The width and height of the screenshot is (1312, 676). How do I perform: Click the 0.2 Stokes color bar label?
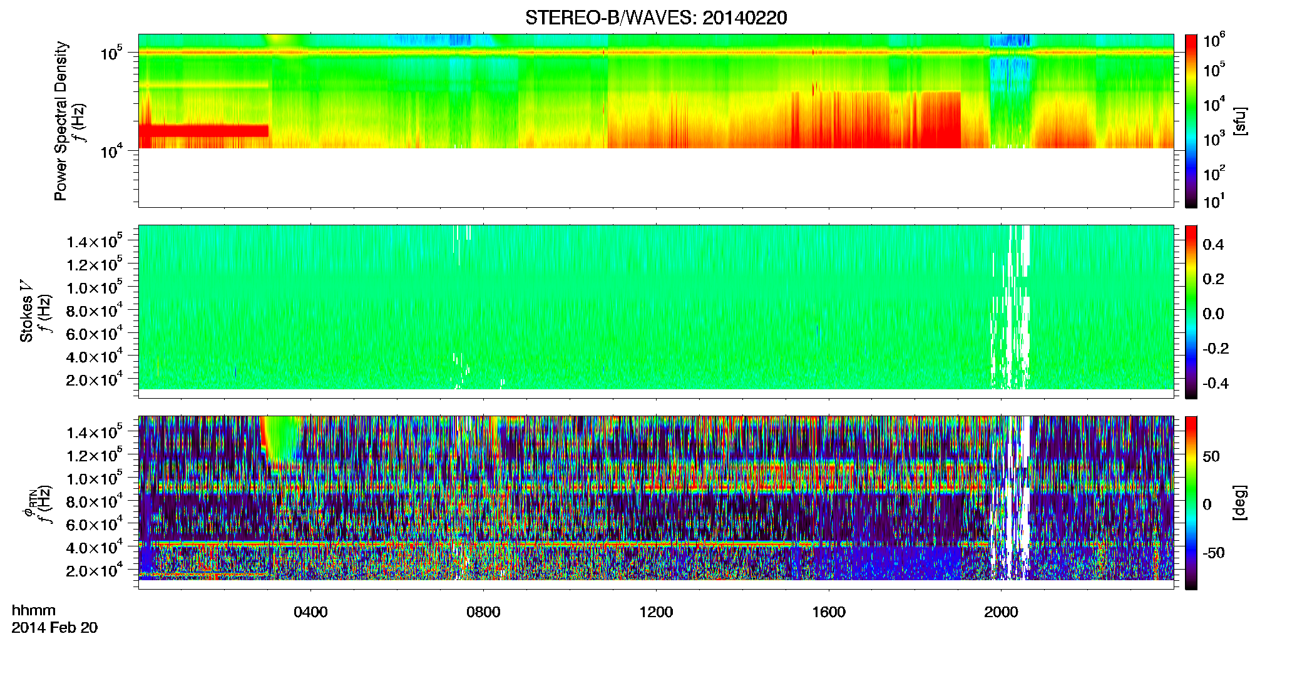pos(1213,279)
